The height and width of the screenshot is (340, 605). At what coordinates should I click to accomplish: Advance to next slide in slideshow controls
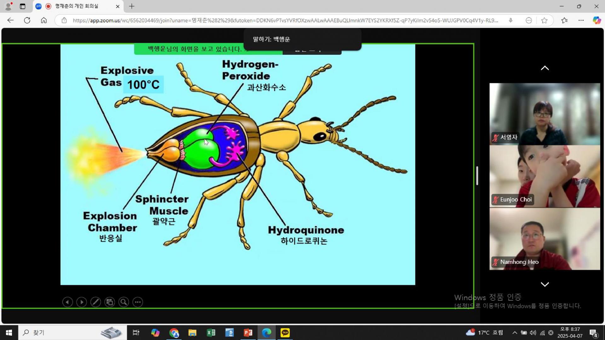point(82,302)
